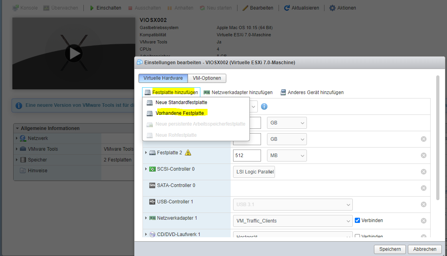Click the CD/DVD-Laufwerk 1 disc icon
The image size is (447, 256).
pos(152,234)
